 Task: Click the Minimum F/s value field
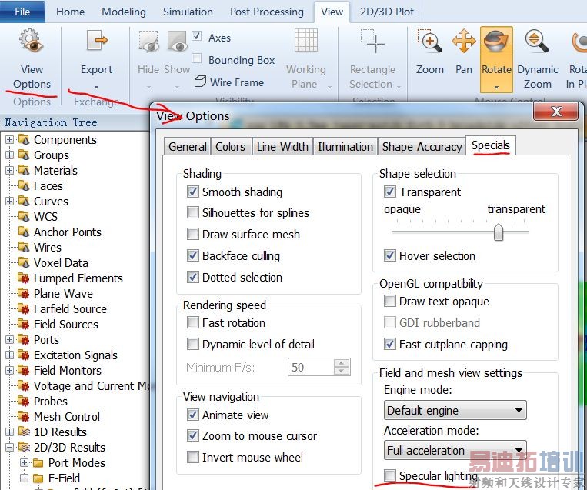click(310, 367)
